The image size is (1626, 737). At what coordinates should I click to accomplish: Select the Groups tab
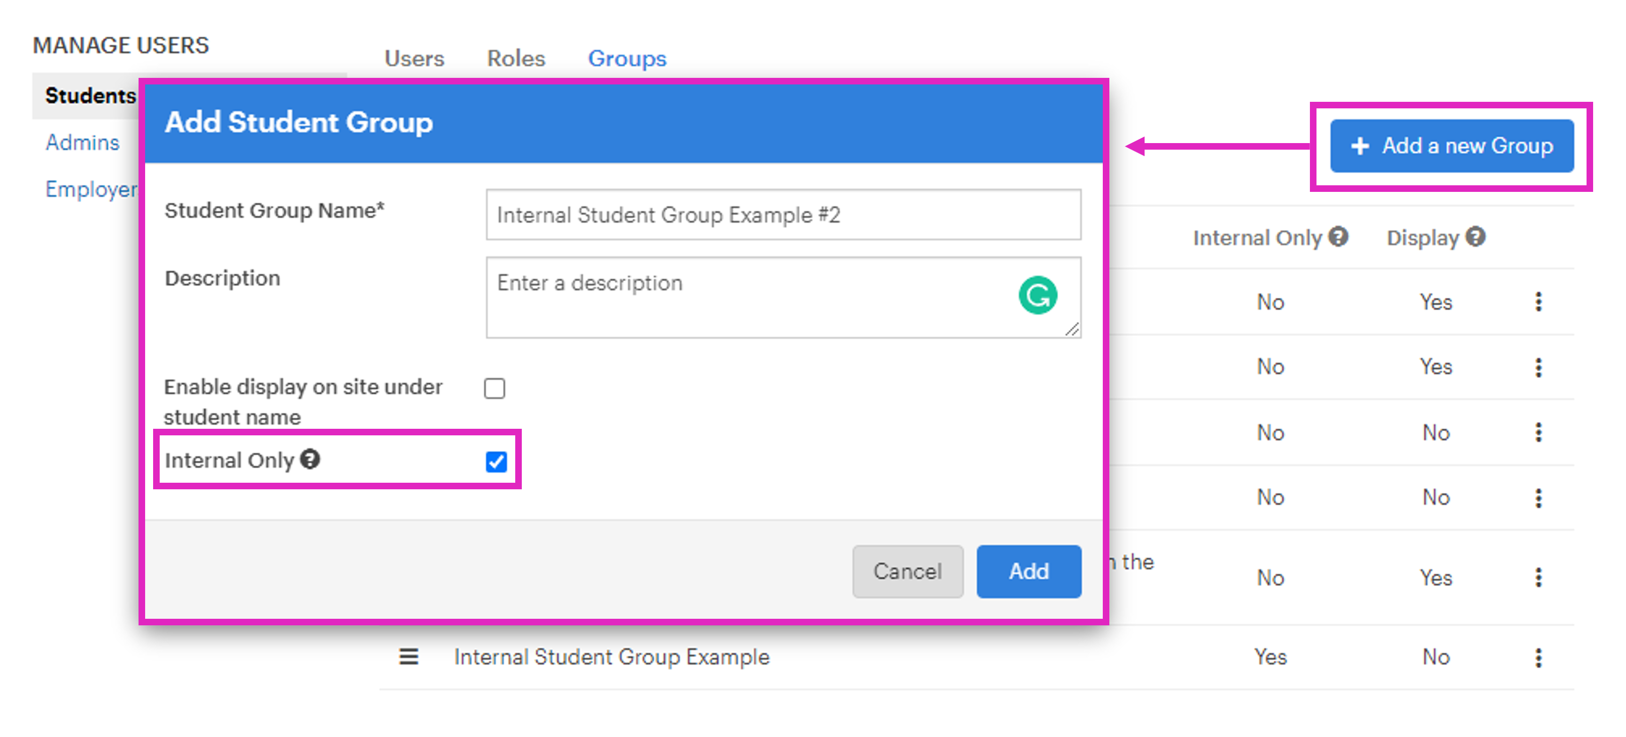(x=627, y=59)
